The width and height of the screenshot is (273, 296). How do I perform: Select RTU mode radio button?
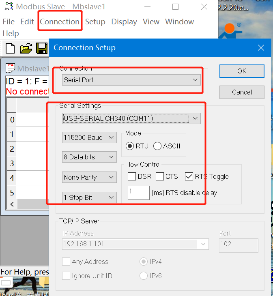pos(130,146)
